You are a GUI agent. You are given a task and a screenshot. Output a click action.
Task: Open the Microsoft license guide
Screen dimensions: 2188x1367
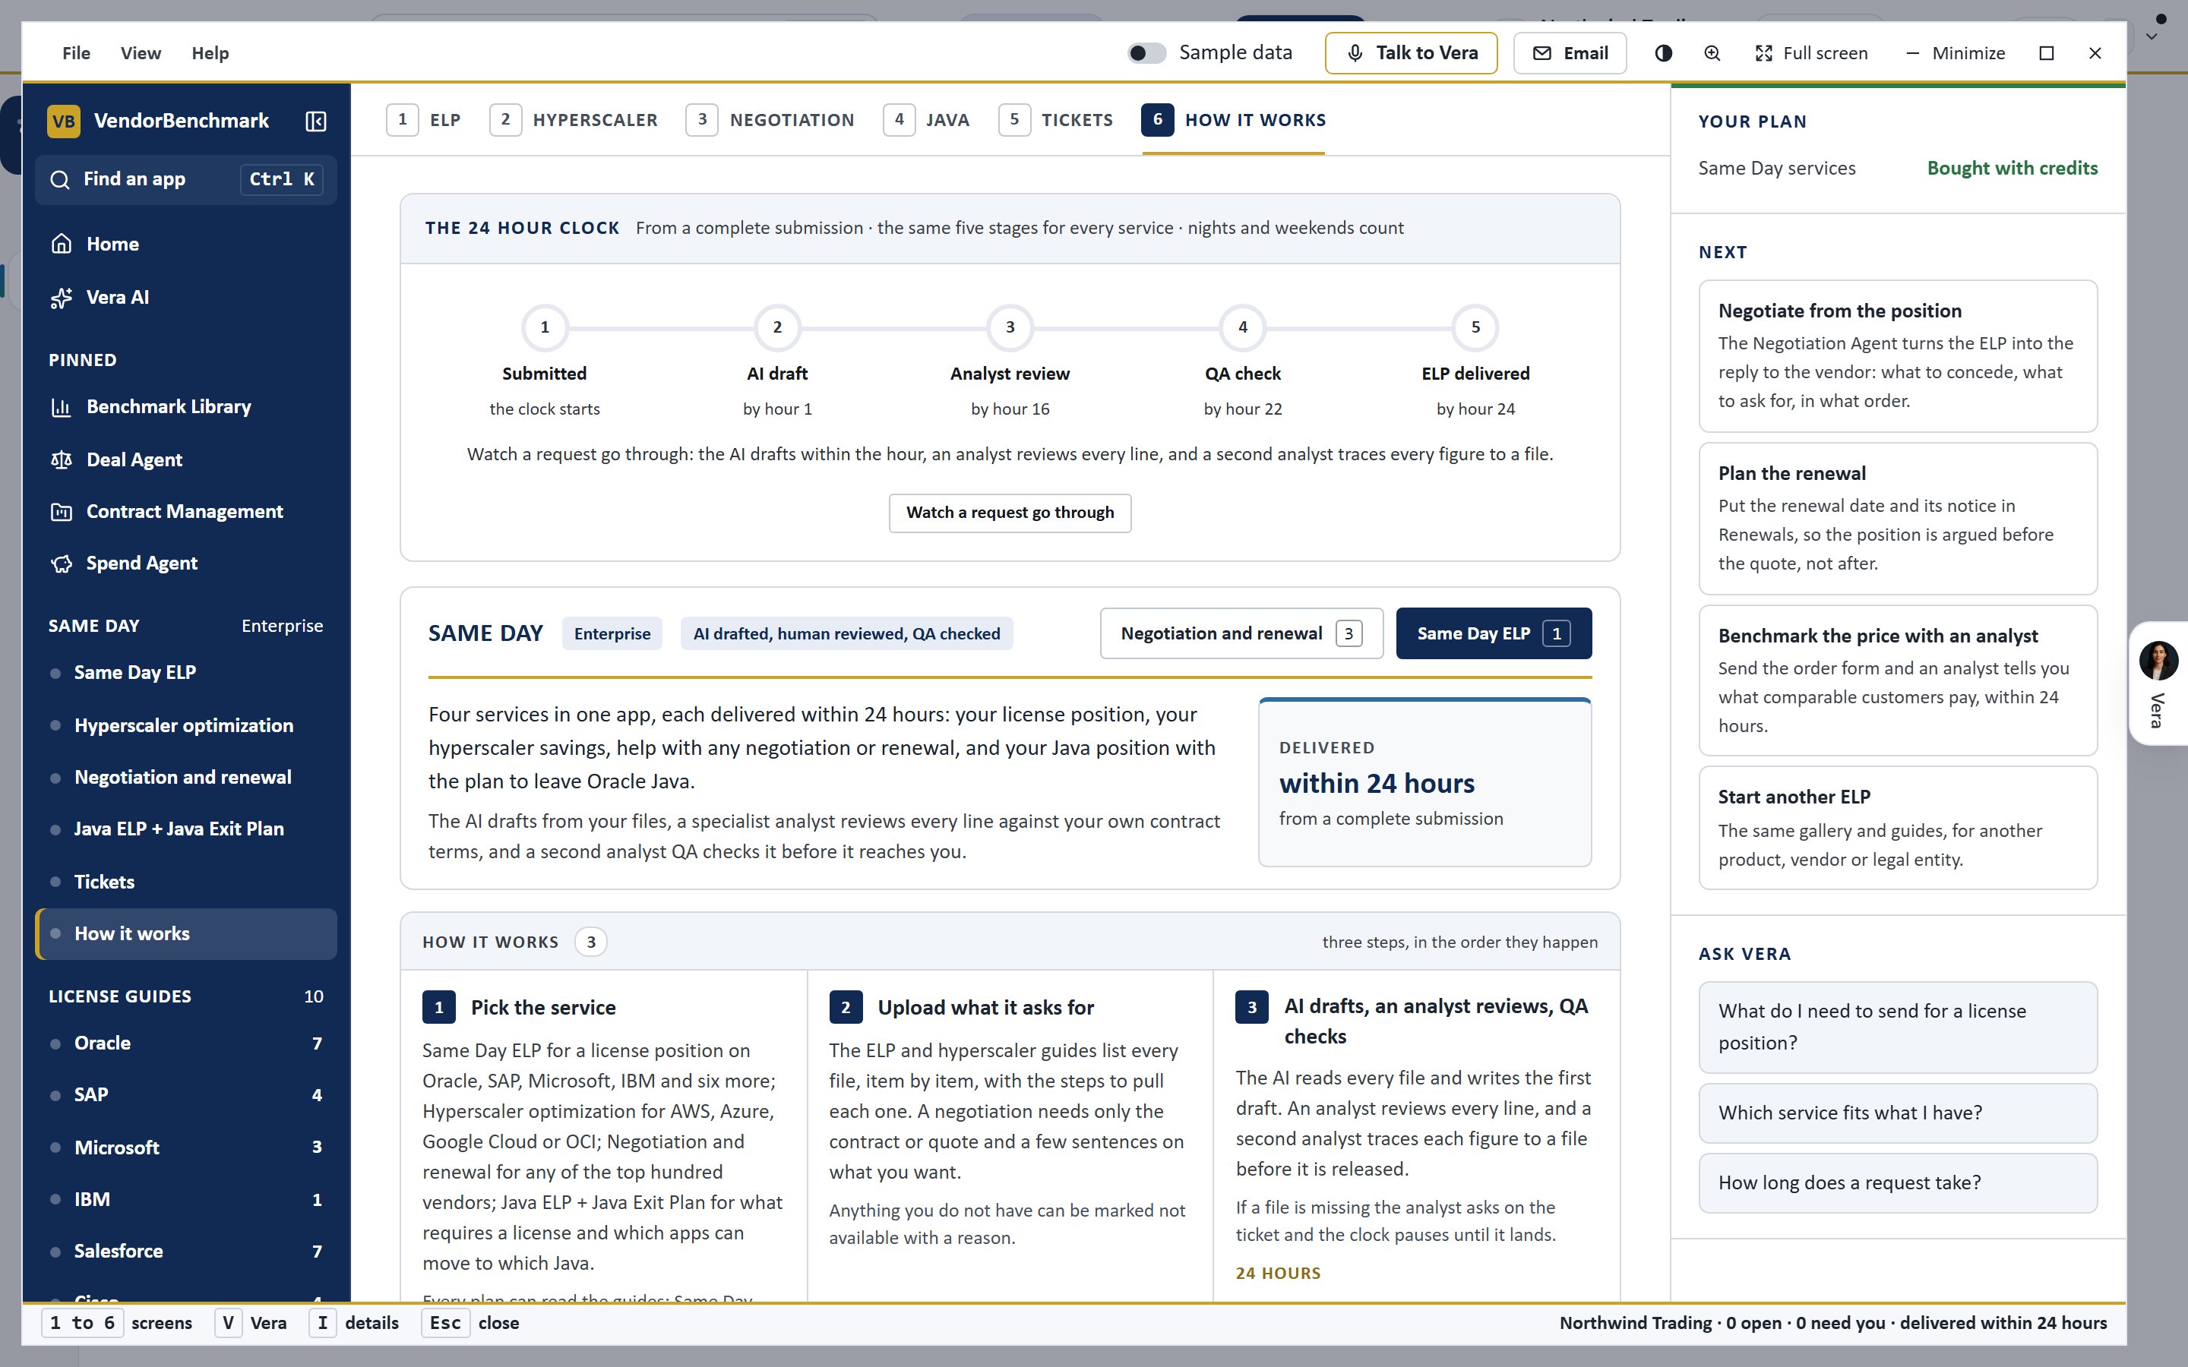(x=185, y=1148)
